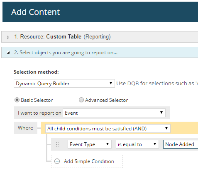The height and width of the screenshot is (173, 198).
Task: Expand the Resource Custom Table section arrow
Action: click(8, 37)
